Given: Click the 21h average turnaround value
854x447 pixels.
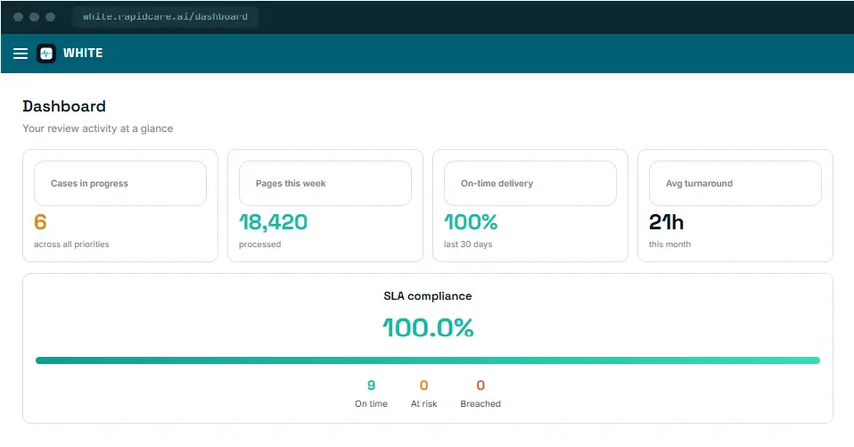Looking at the screenshot, I should pos(666,222).
